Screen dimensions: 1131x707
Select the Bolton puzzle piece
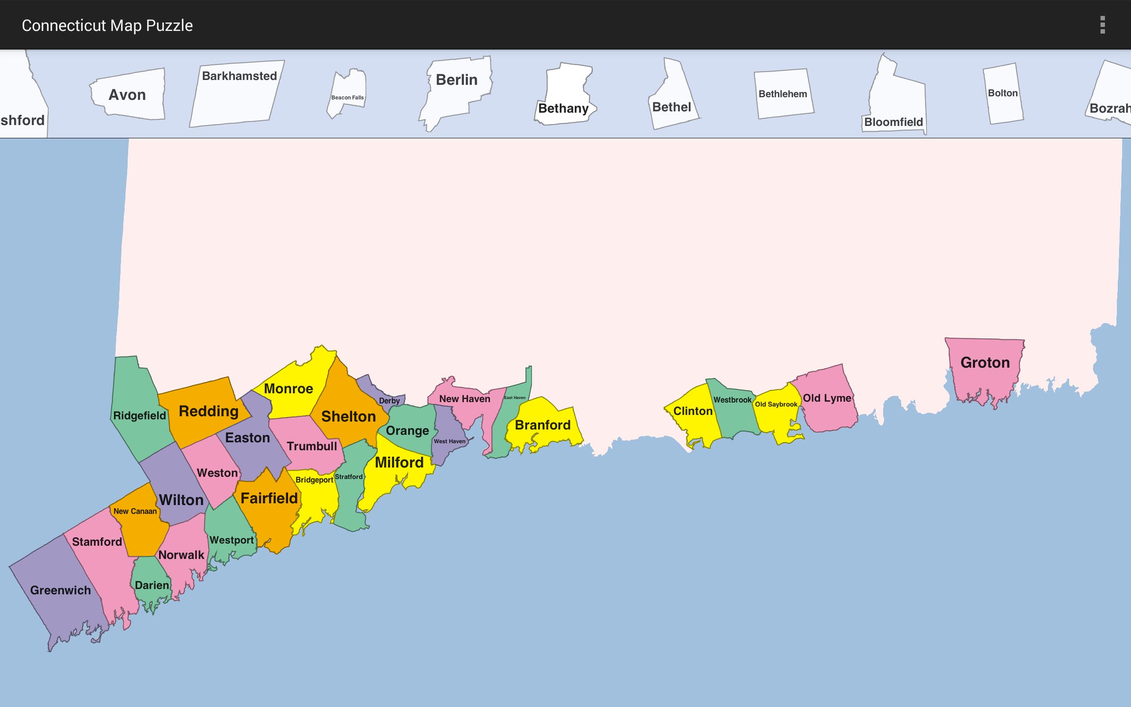coord(1003,94)
